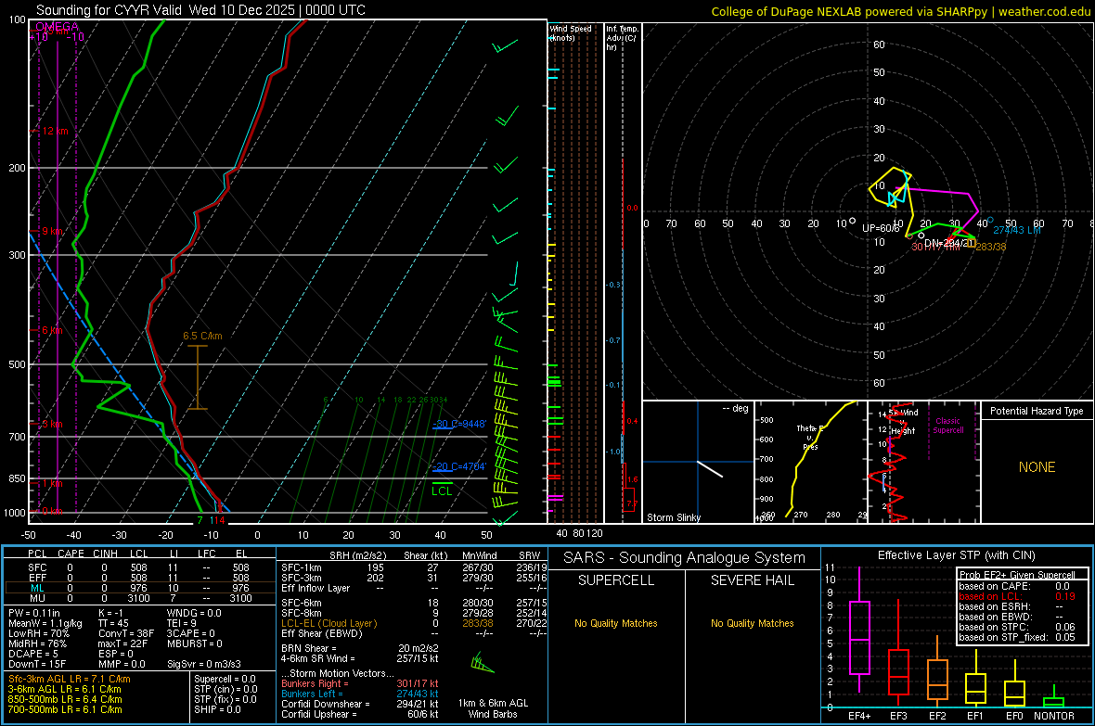This screenshot has height=726, width=1095.
Task: Click the CAPE column header
Action: tap(71, 554)
